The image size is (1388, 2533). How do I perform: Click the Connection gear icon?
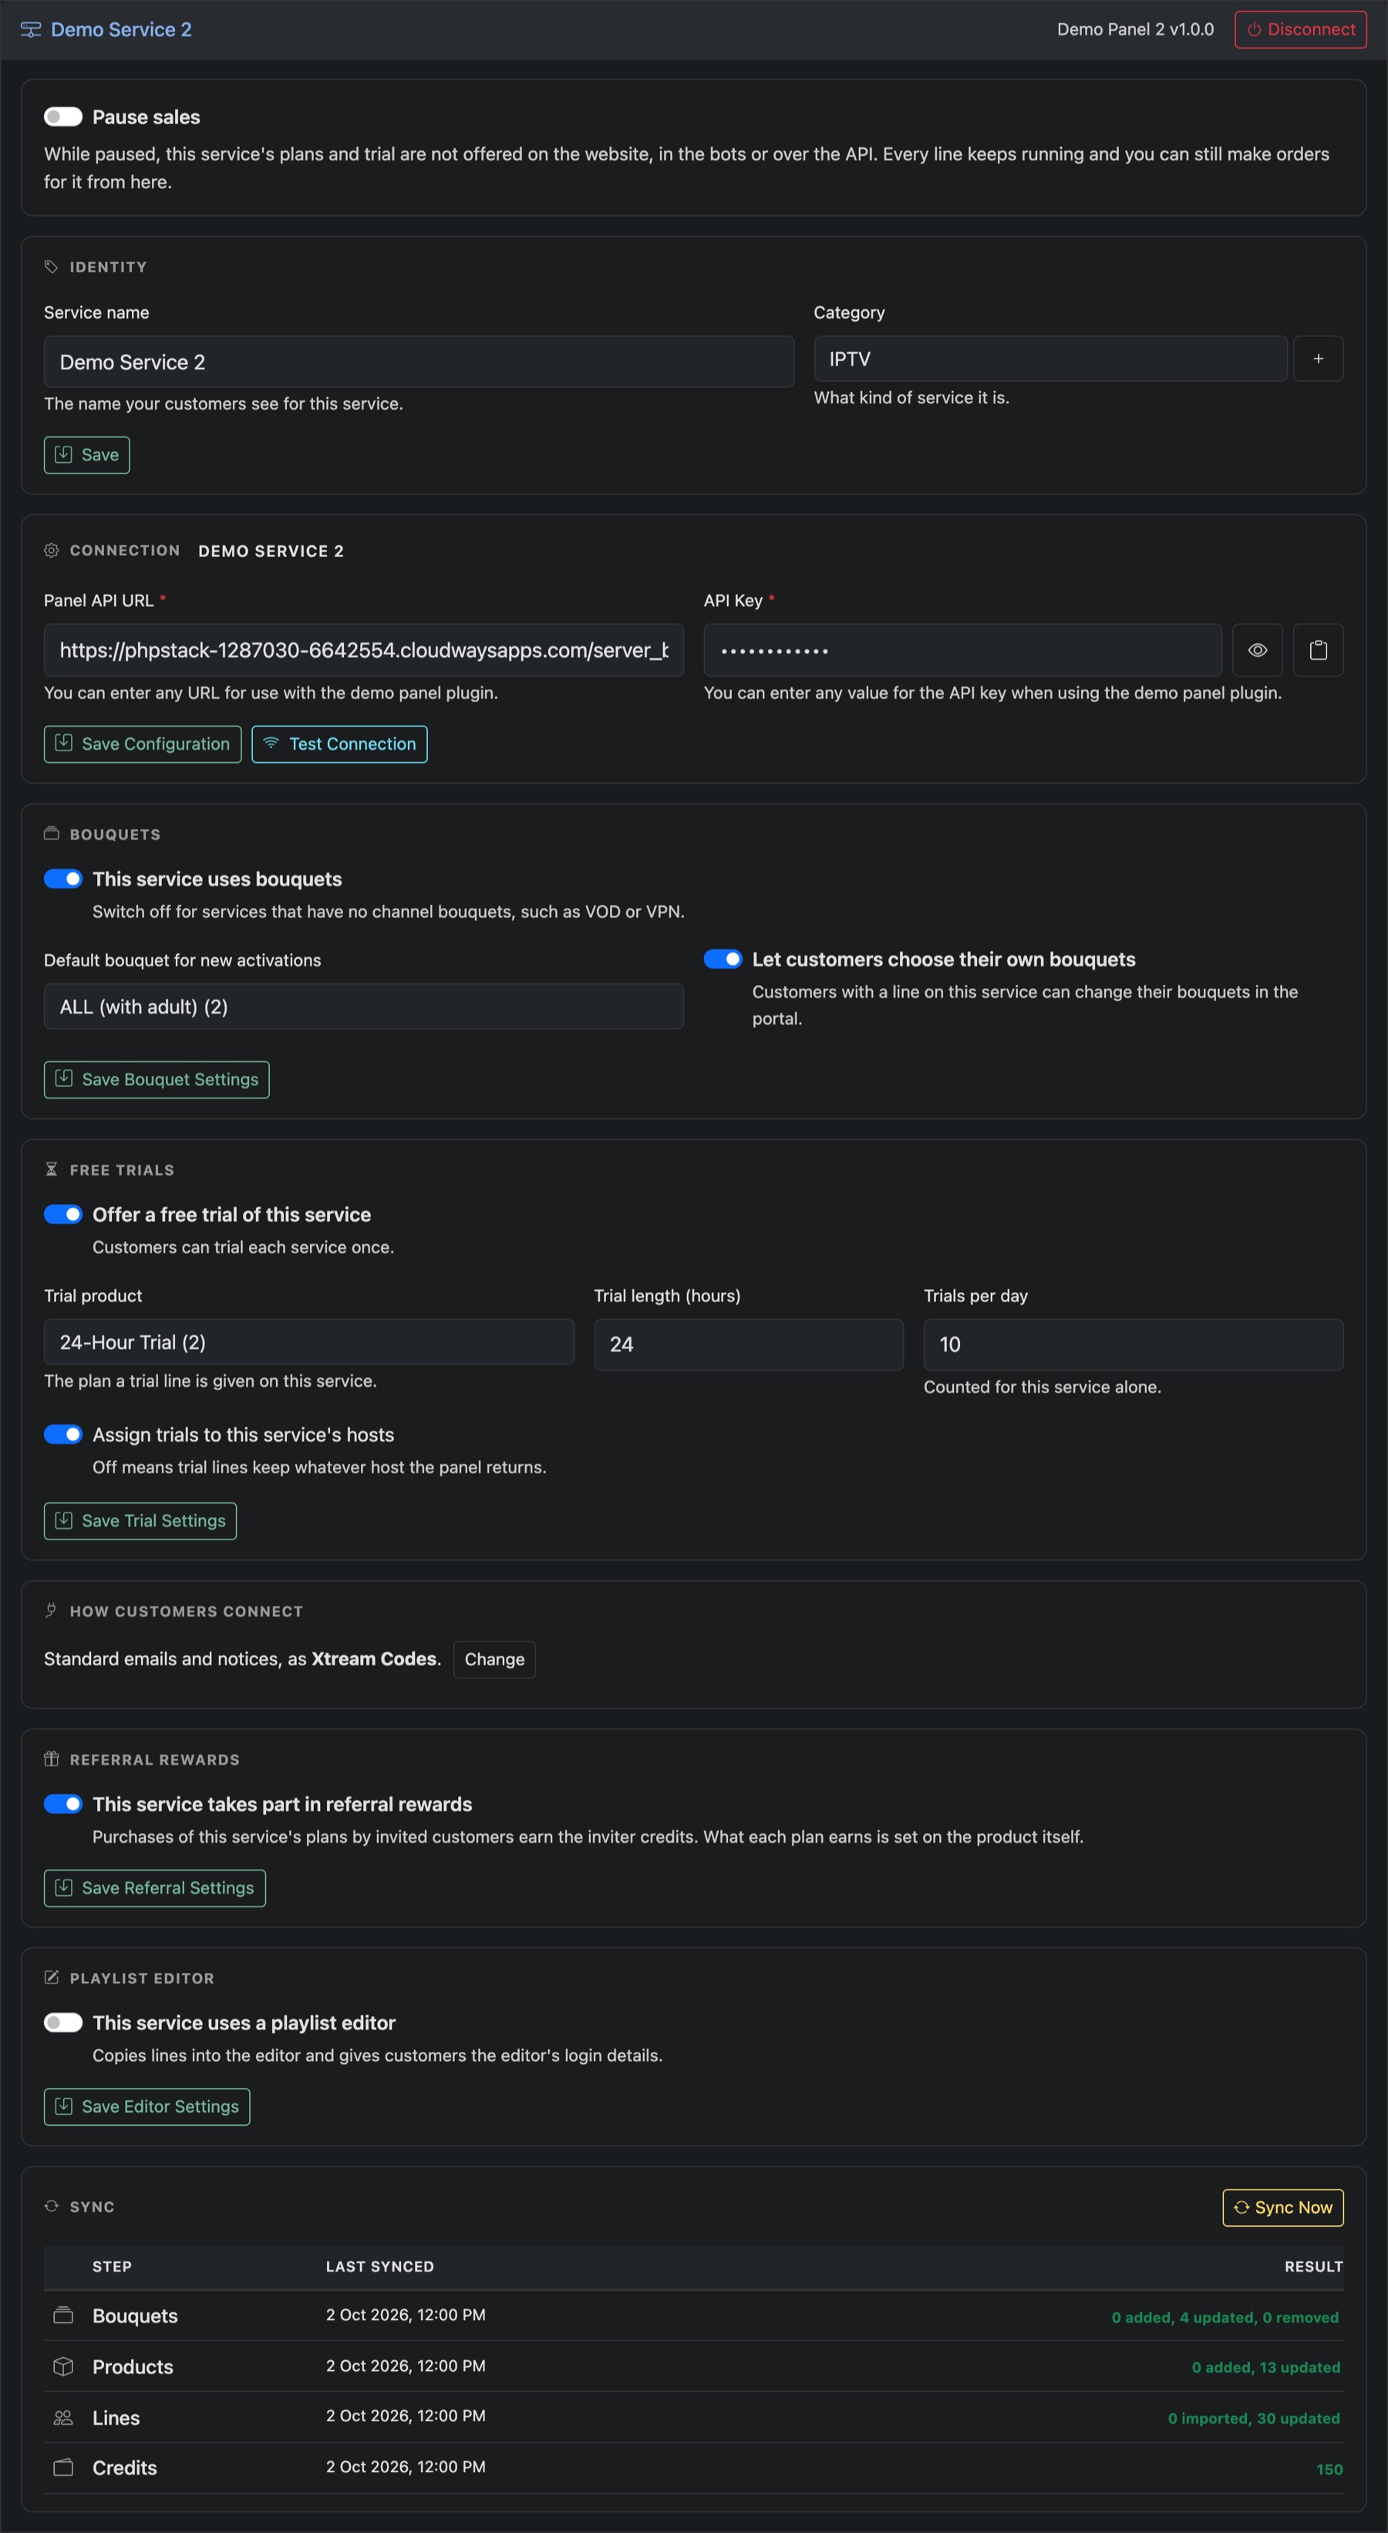[51, 551]
